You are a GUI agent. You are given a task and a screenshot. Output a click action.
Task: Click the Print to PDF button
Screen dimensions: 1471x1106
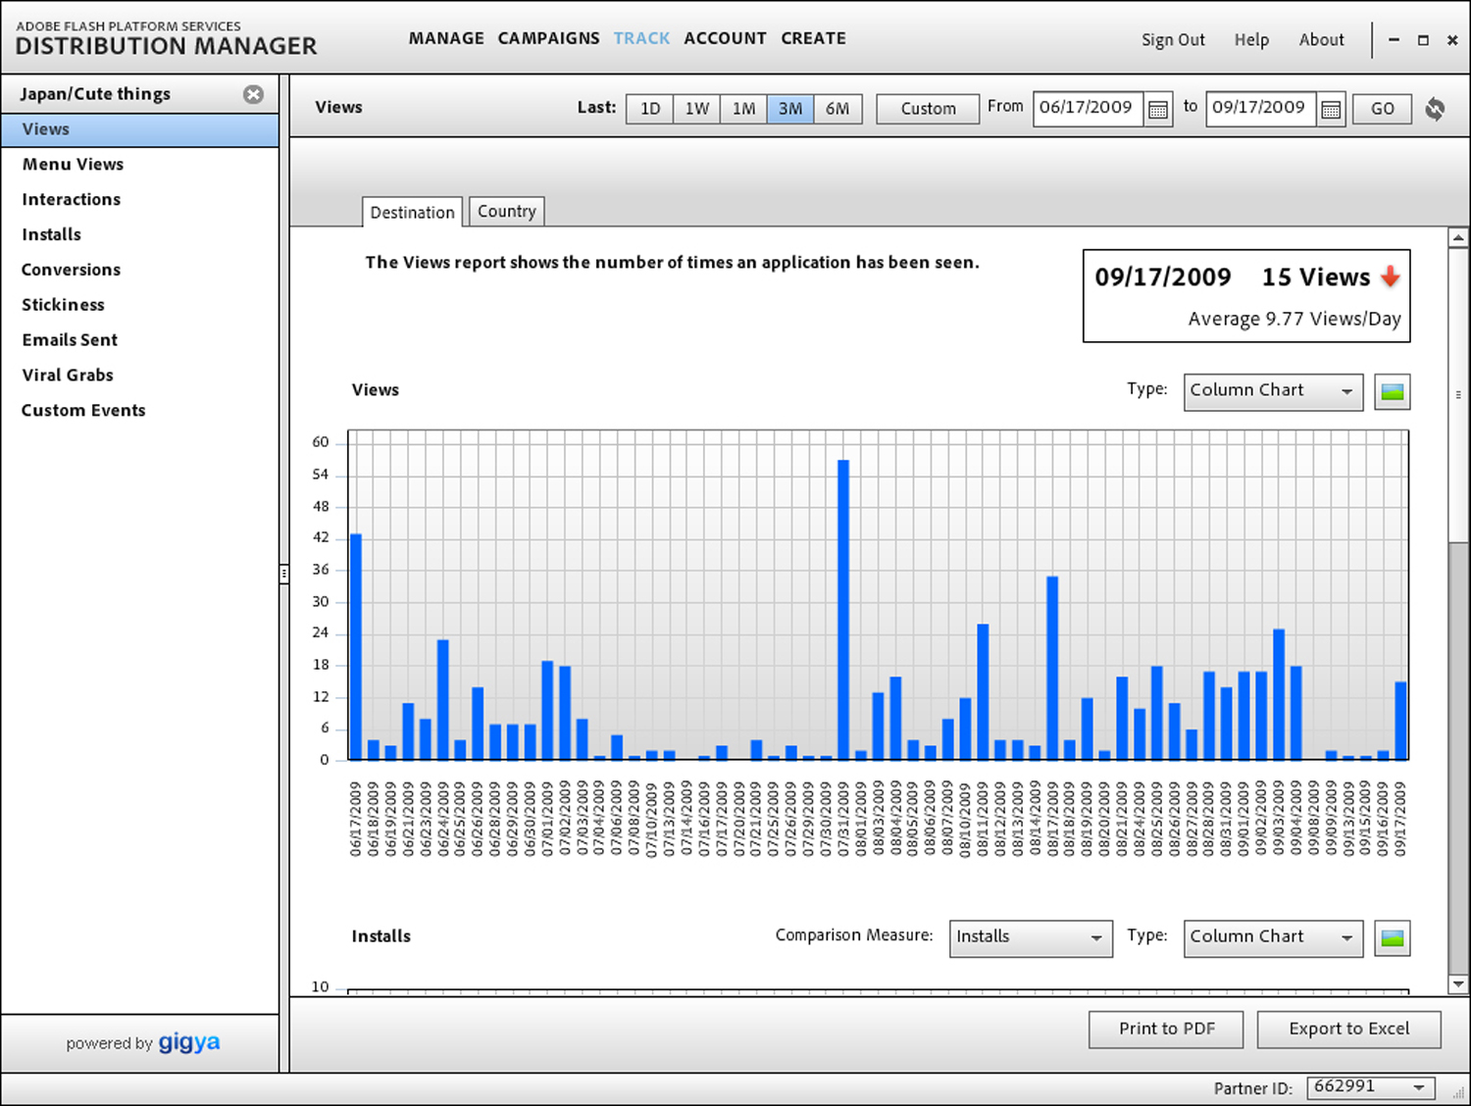(x=1166, y=1029)
